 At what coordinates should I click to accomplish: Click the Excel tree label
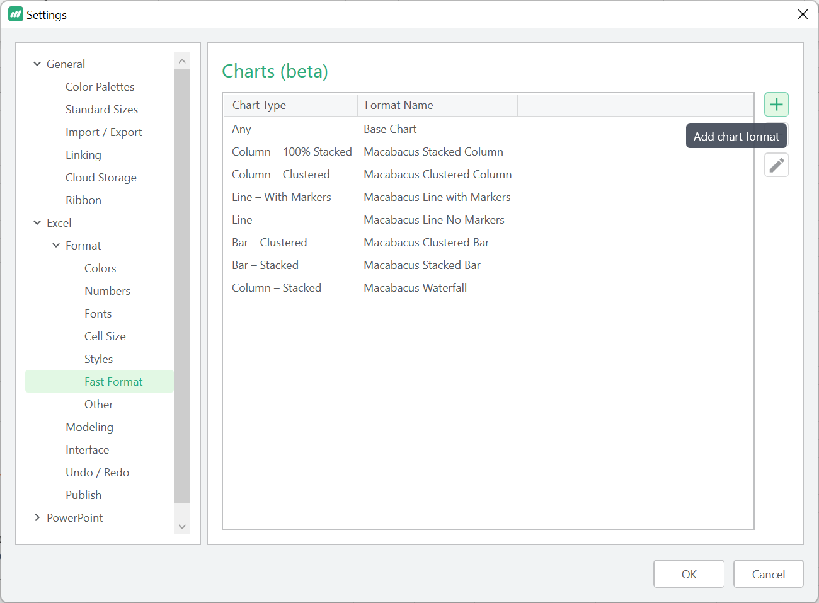click(59, 223)
